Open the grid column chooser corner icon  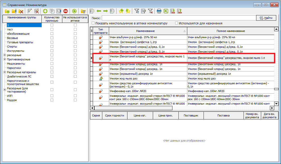point(91,31)
